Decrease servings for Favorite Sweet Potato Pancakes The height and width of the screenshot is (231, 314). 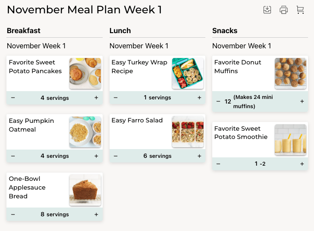13,98
